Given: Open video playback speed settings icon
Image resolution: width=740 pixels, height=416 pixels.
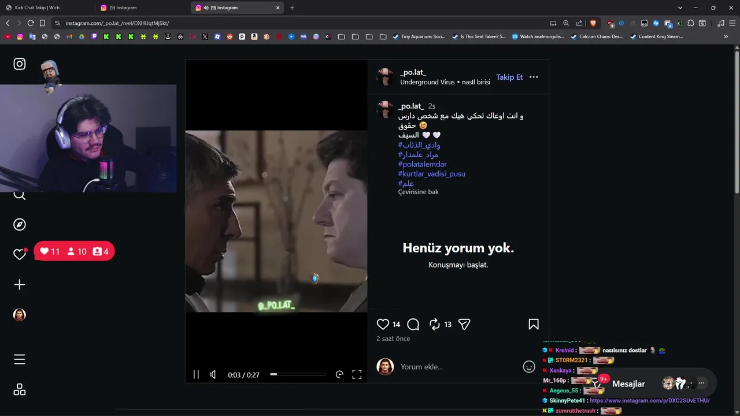Looking at the screenshot, I should pos(339,374).
